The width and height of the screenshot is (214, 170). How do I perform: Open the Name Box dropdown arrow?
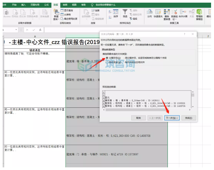click(16, 30)
